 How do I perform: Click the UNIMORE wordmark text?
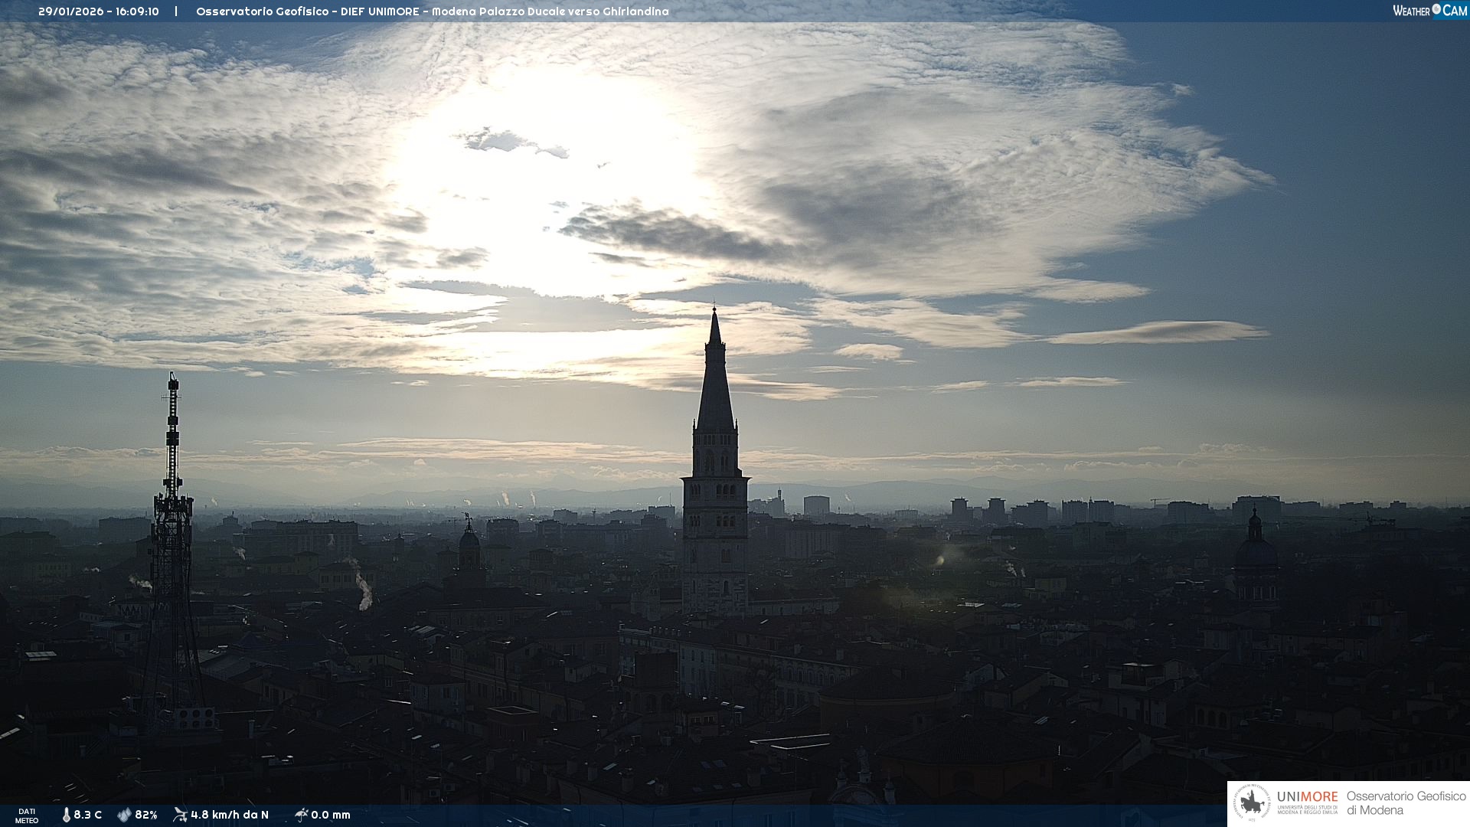1307,796
